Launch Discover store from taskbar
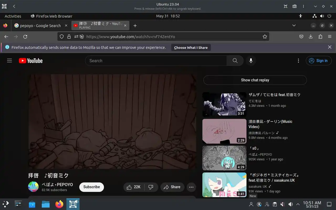 tap(32, 204)
